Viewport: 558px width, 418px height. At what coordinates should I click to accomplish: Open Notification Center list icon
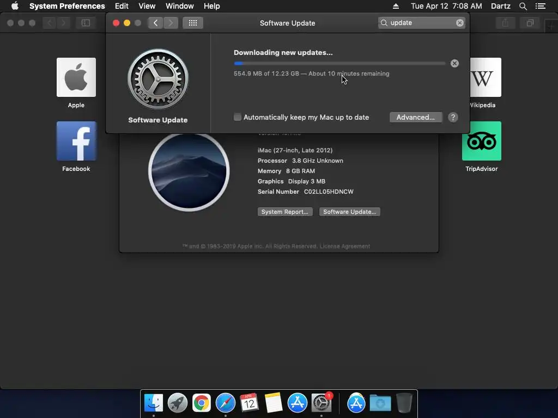(541, 6)
